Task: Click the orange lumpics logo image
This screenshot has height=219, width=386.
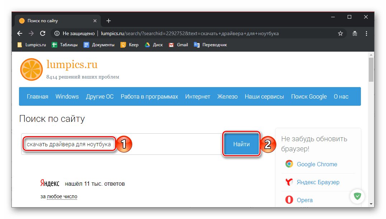Action: tap(32, 70)
